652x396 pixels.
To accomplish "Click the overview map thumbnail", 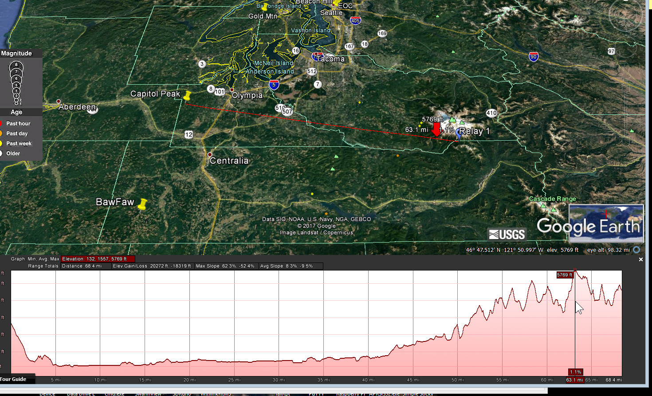I will coord(606,223).
